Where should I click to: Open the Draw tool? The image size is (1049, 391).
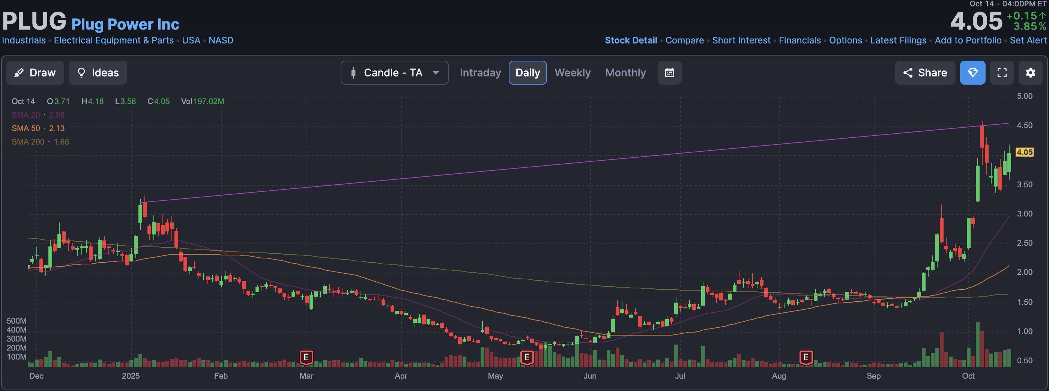point(35,73)
